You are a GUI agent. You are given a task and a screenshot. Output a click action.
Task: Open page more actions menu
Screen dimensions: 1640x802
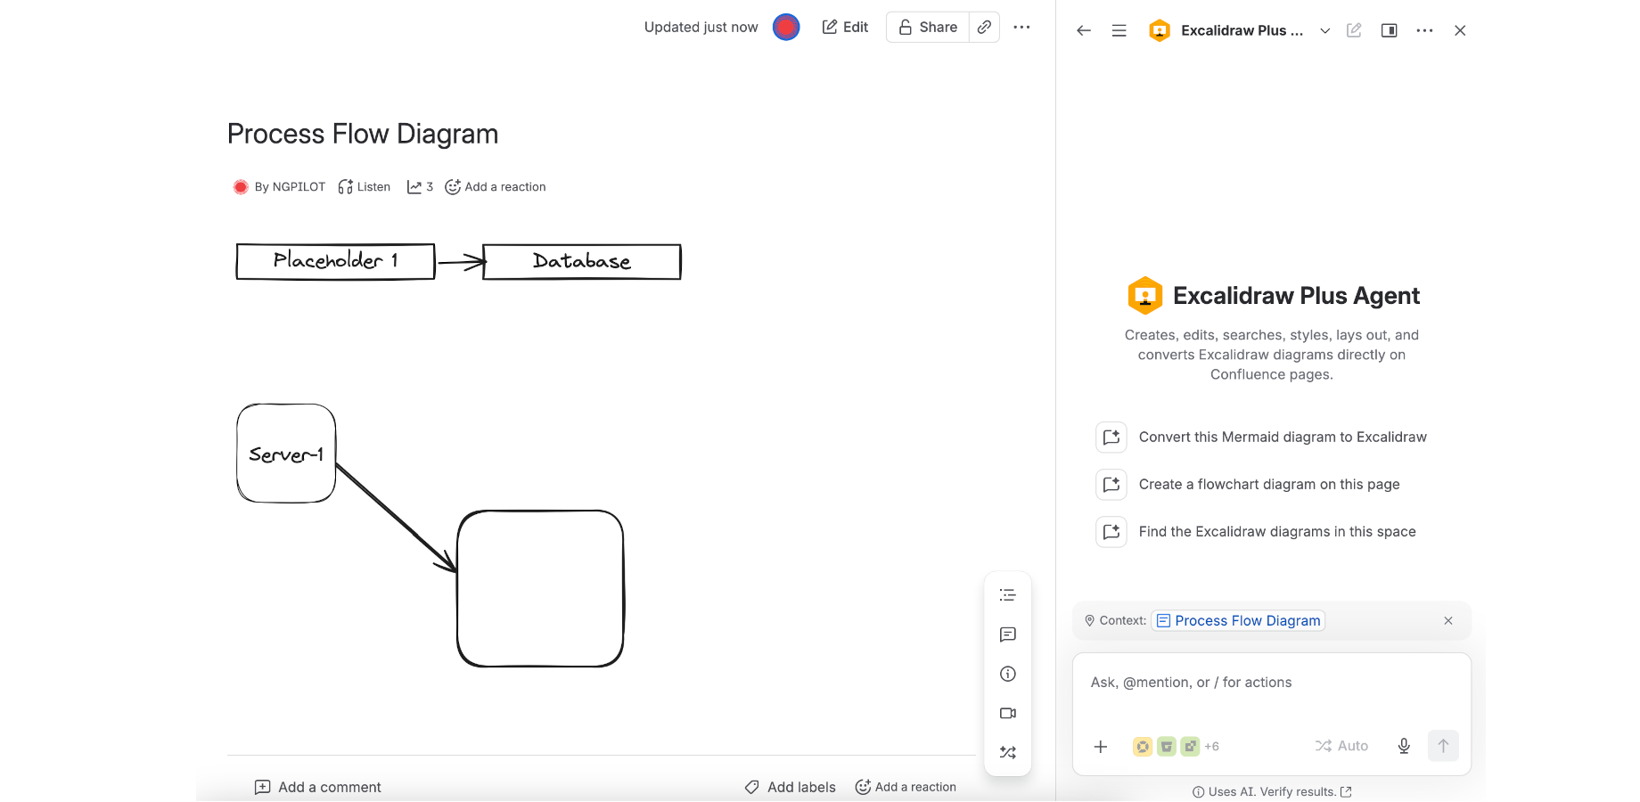[x=1022, y=27]
